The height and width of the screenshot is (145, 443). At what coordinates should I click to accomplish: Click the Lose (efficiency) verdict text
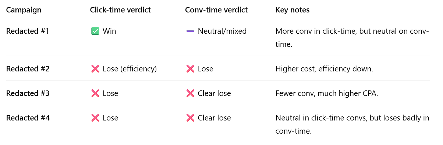(x=130, y=69)
